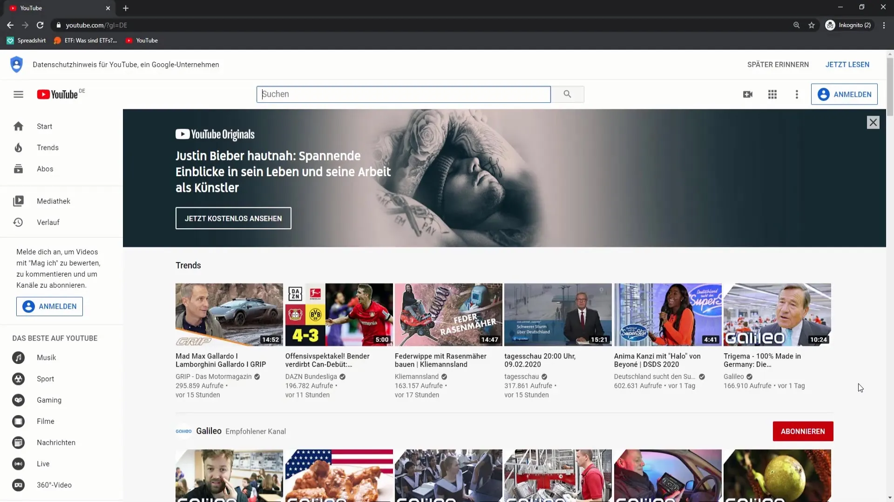Open Abos subscriptions icon

[18, 169]
